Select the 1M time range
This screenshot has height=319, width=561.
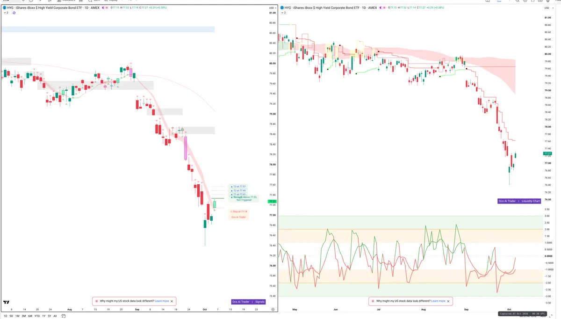point(17,316)
